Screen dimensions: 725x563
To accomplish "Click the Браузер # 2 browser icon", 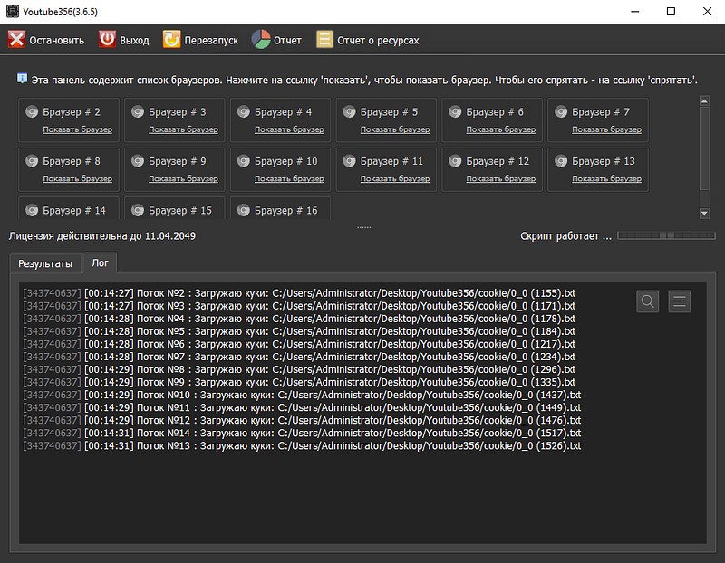I will click(x=32, y=112).
